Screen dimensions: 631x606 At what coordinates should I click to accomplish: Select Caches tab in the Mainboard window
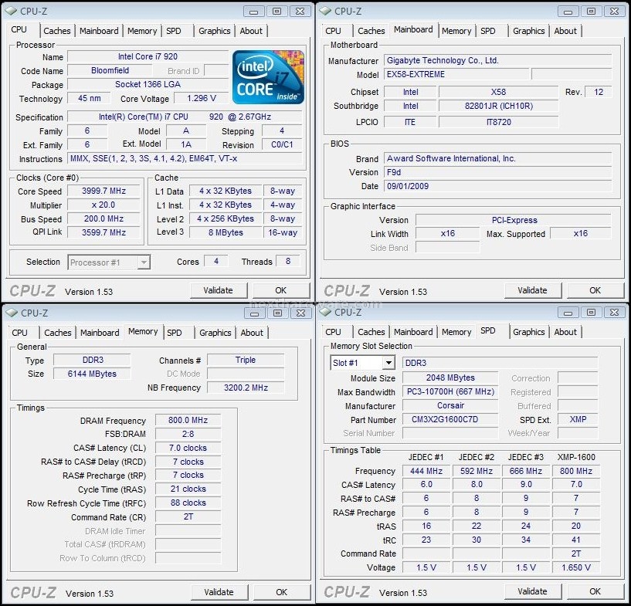tap(371, 31)
